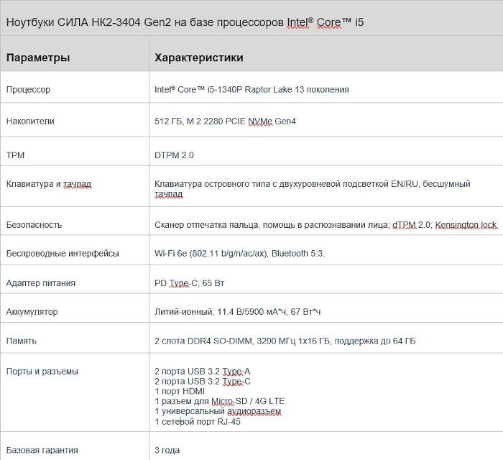Click the "2 порта USB 3.2 Type-A" line

click(x=202, y=372)
